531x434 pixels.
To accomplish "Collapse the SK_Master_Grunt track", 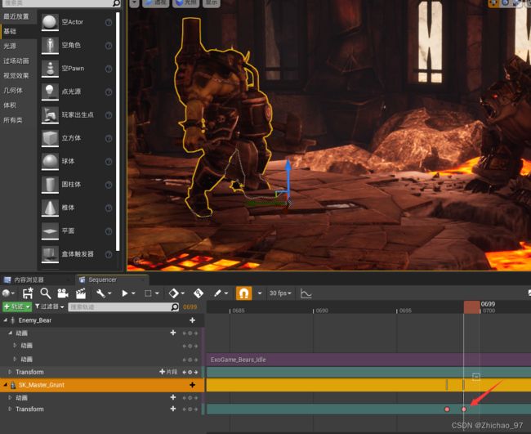I will point(5,385).
